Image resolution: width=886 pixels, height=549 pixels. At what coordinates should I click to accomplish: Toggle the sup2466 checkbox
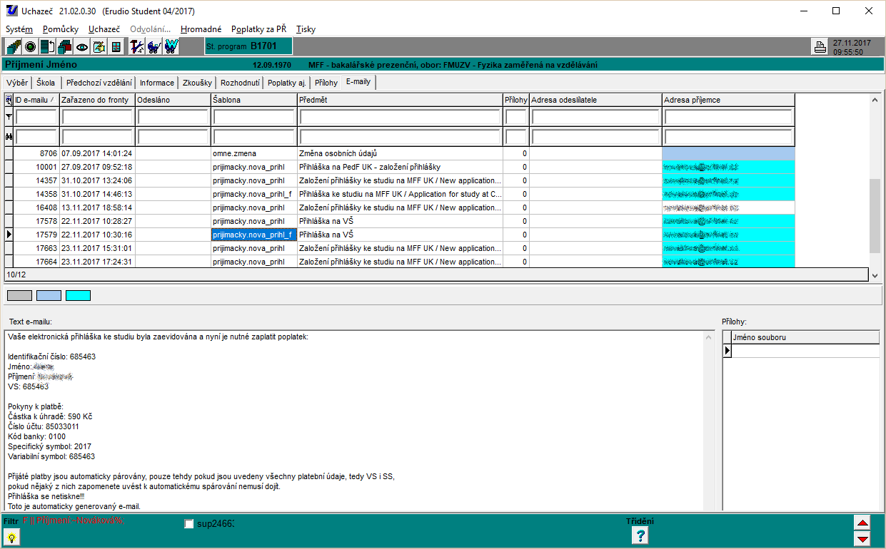pyautogui.click(x=189, y=524)
